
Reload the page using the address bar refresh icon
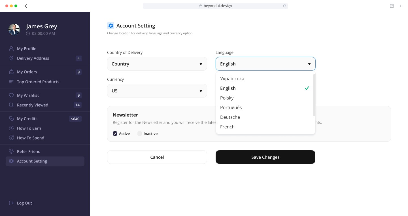click(285, 6)
